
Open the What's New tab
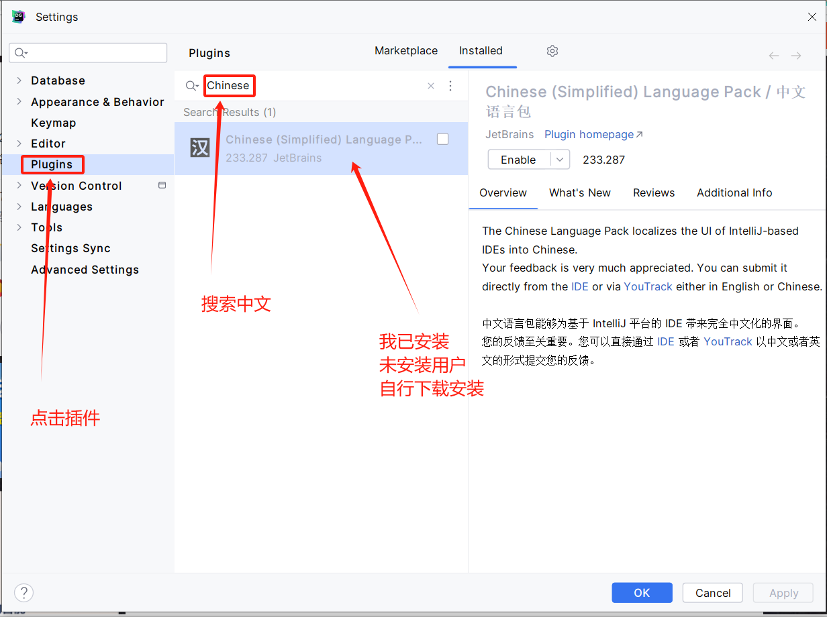tap(580, 192)
